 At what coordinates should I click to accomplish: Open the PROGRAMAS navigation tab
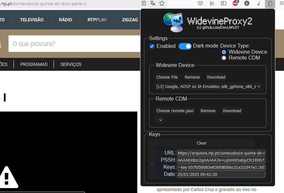pos(34,64)
